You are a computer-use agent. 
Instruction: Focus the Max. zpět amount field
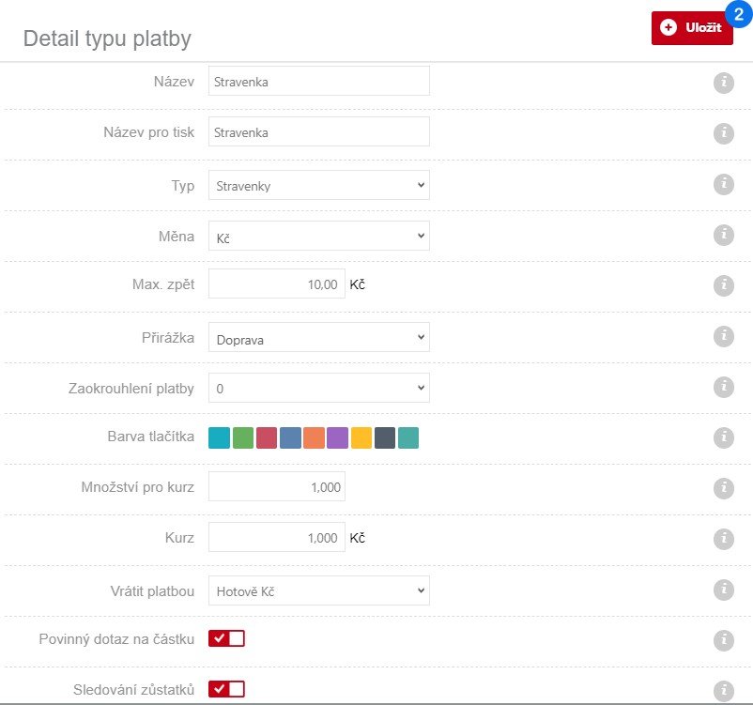(277, 284)
